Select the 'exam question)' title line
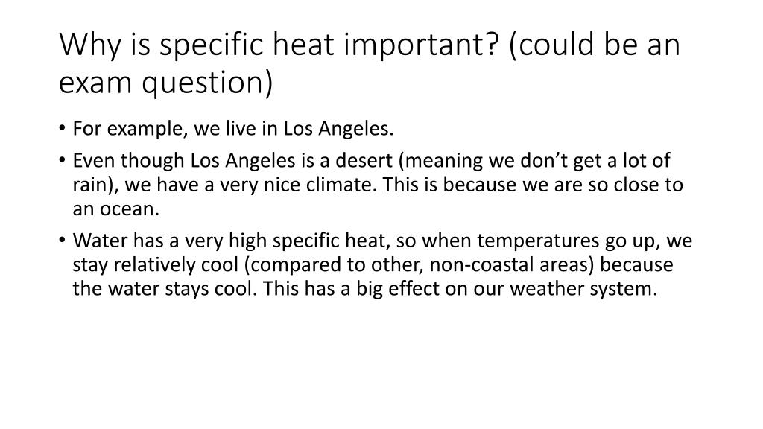The image size is (763, 429). [165, 82]
